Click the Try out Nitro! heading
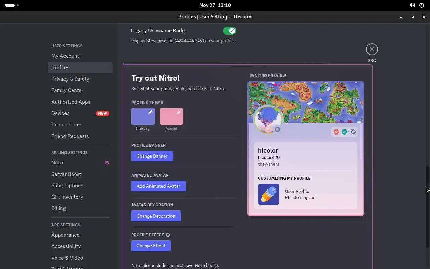Image resolution: width=430 pixels, height=269 pixels. (156, 78)
